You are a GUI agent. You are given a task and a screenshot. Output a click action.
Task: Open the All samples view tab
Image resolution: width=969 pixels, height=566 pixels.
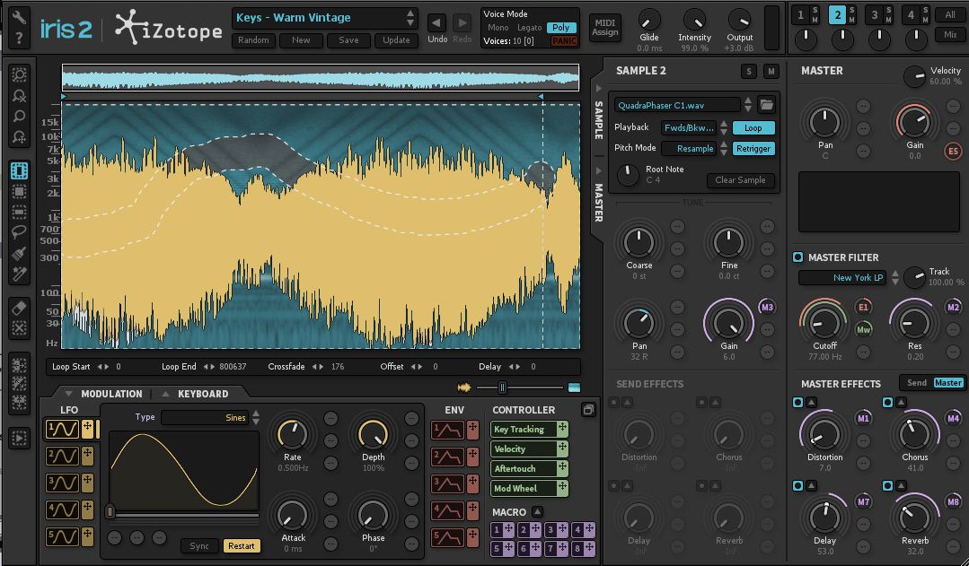pyautogui.click(x=950, y=15)
